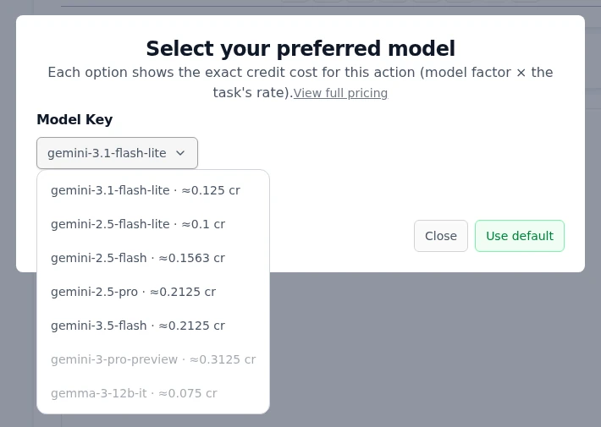The height and width of the screenshot is (427, 601).
Task: Click the disabled gemma-3-12b-it entry
Action: 153,393
